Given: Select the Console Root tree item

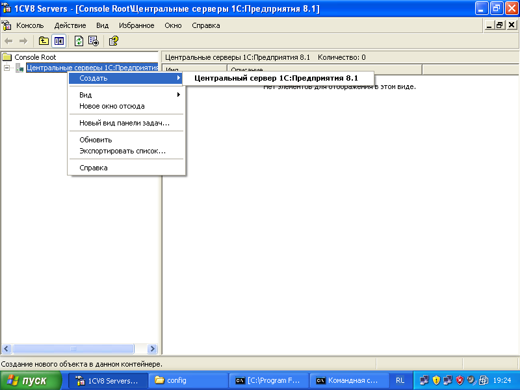Looking at the screenshot, I should (x=35, y=57).
